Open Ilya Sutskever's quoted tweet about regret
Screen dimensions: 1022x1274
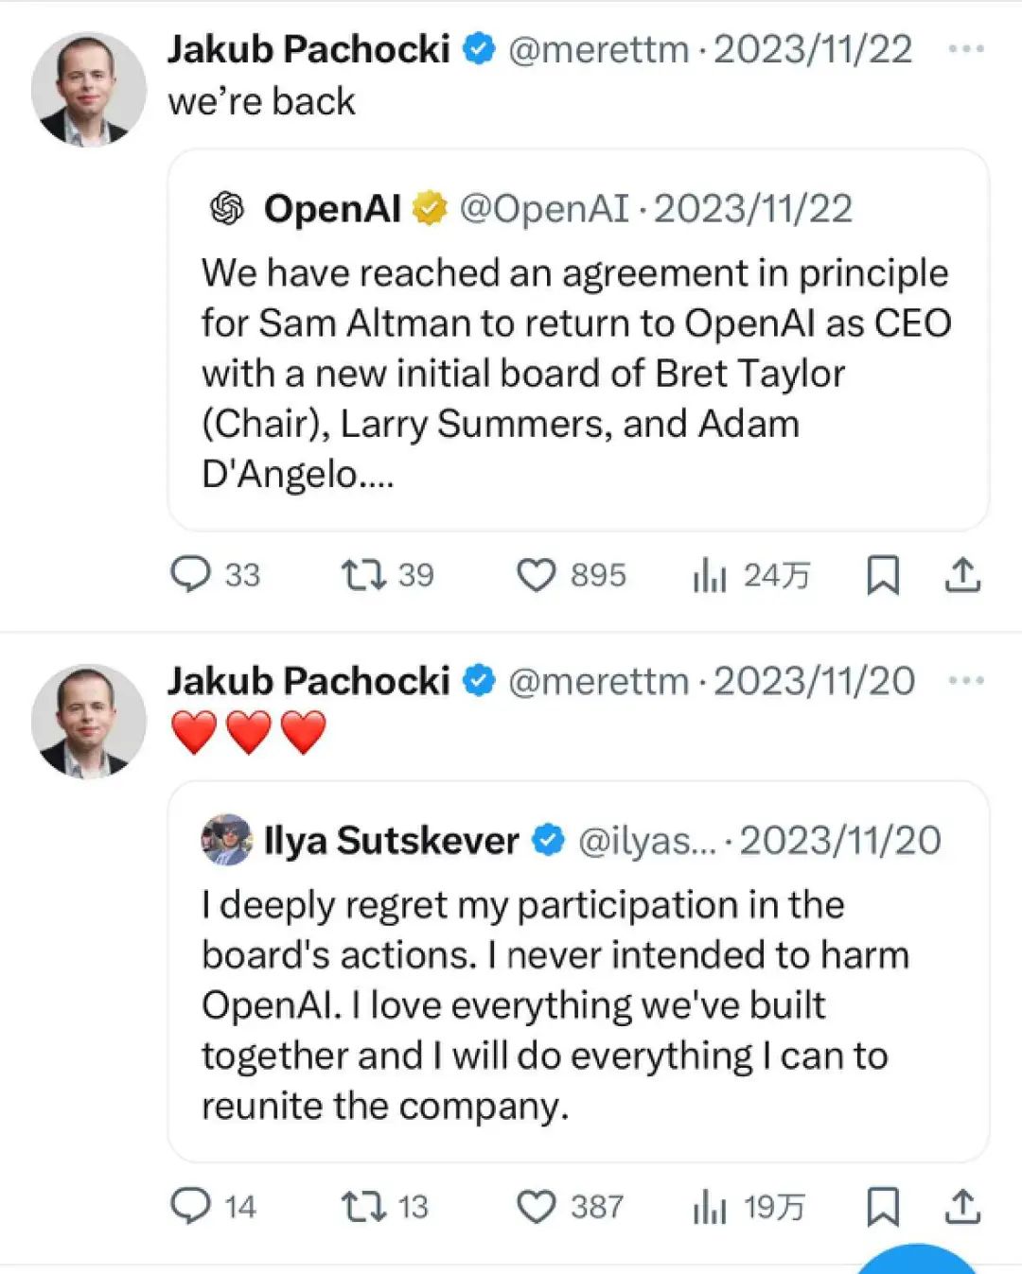[x=578, y=971]
